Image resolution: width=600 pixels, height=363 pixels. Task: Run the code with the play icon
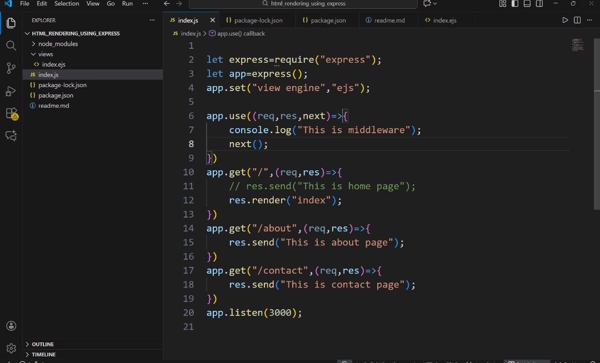pos(565,20)
